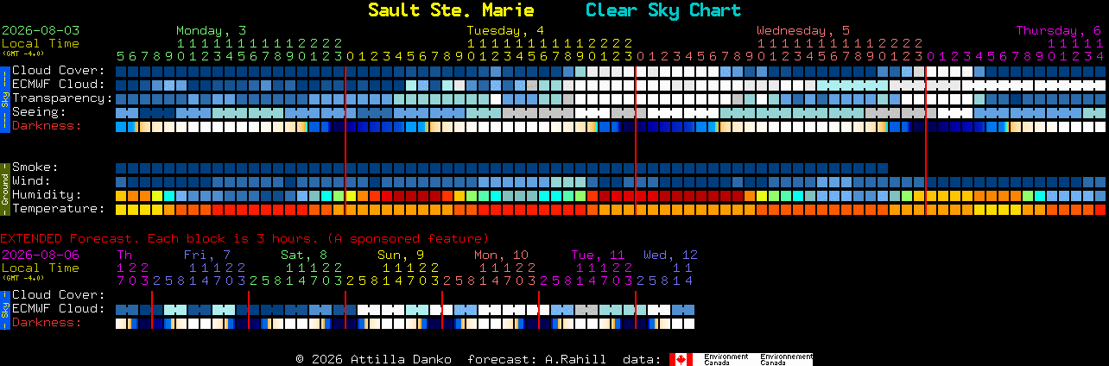Open the Sault Ste. Marie title link
Viewport: 1109px width, 366px height.
451,10
